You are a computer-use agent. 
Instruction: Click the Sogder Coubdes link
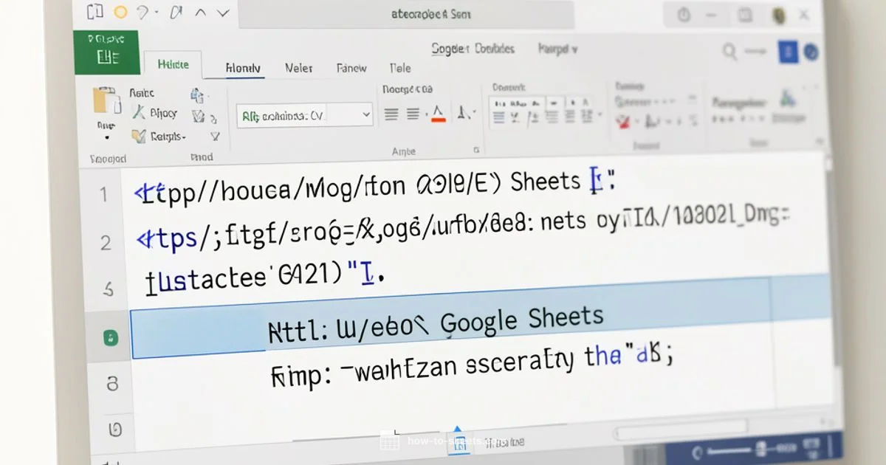[473, 49]
